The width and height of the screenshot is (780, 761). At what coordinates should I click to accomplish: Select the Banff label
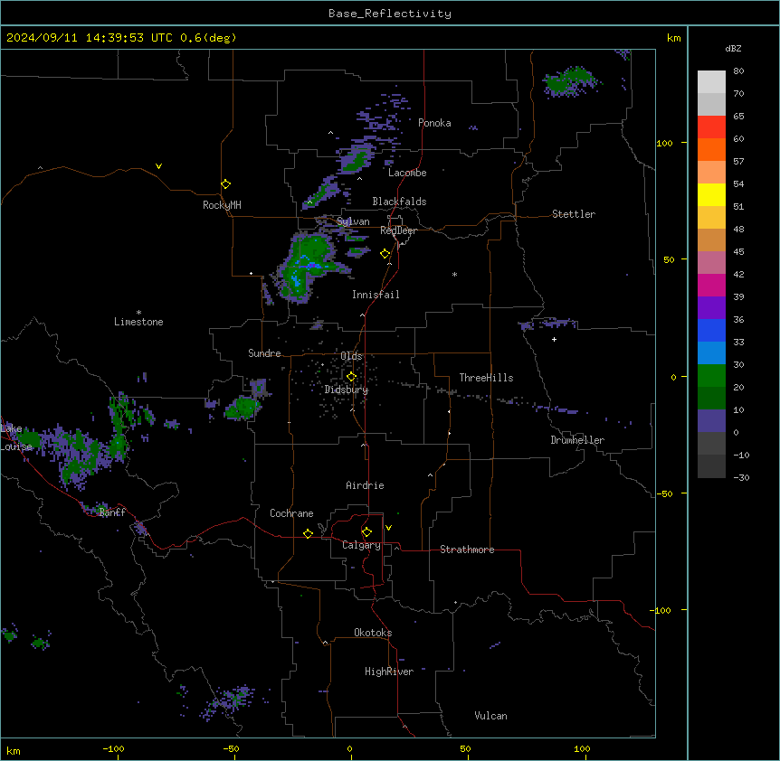click(x=112, y=512)
